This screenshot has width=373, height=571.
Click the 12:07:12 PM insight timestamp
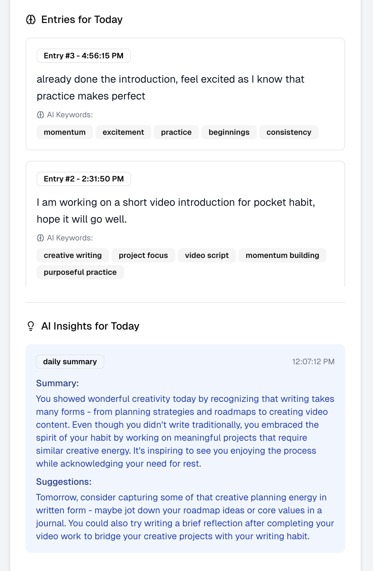(313, 362)
